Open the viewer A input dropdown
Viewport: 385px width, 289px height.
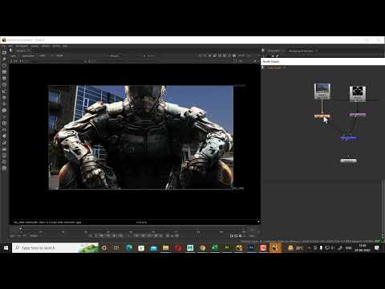(x=115, y=55)
